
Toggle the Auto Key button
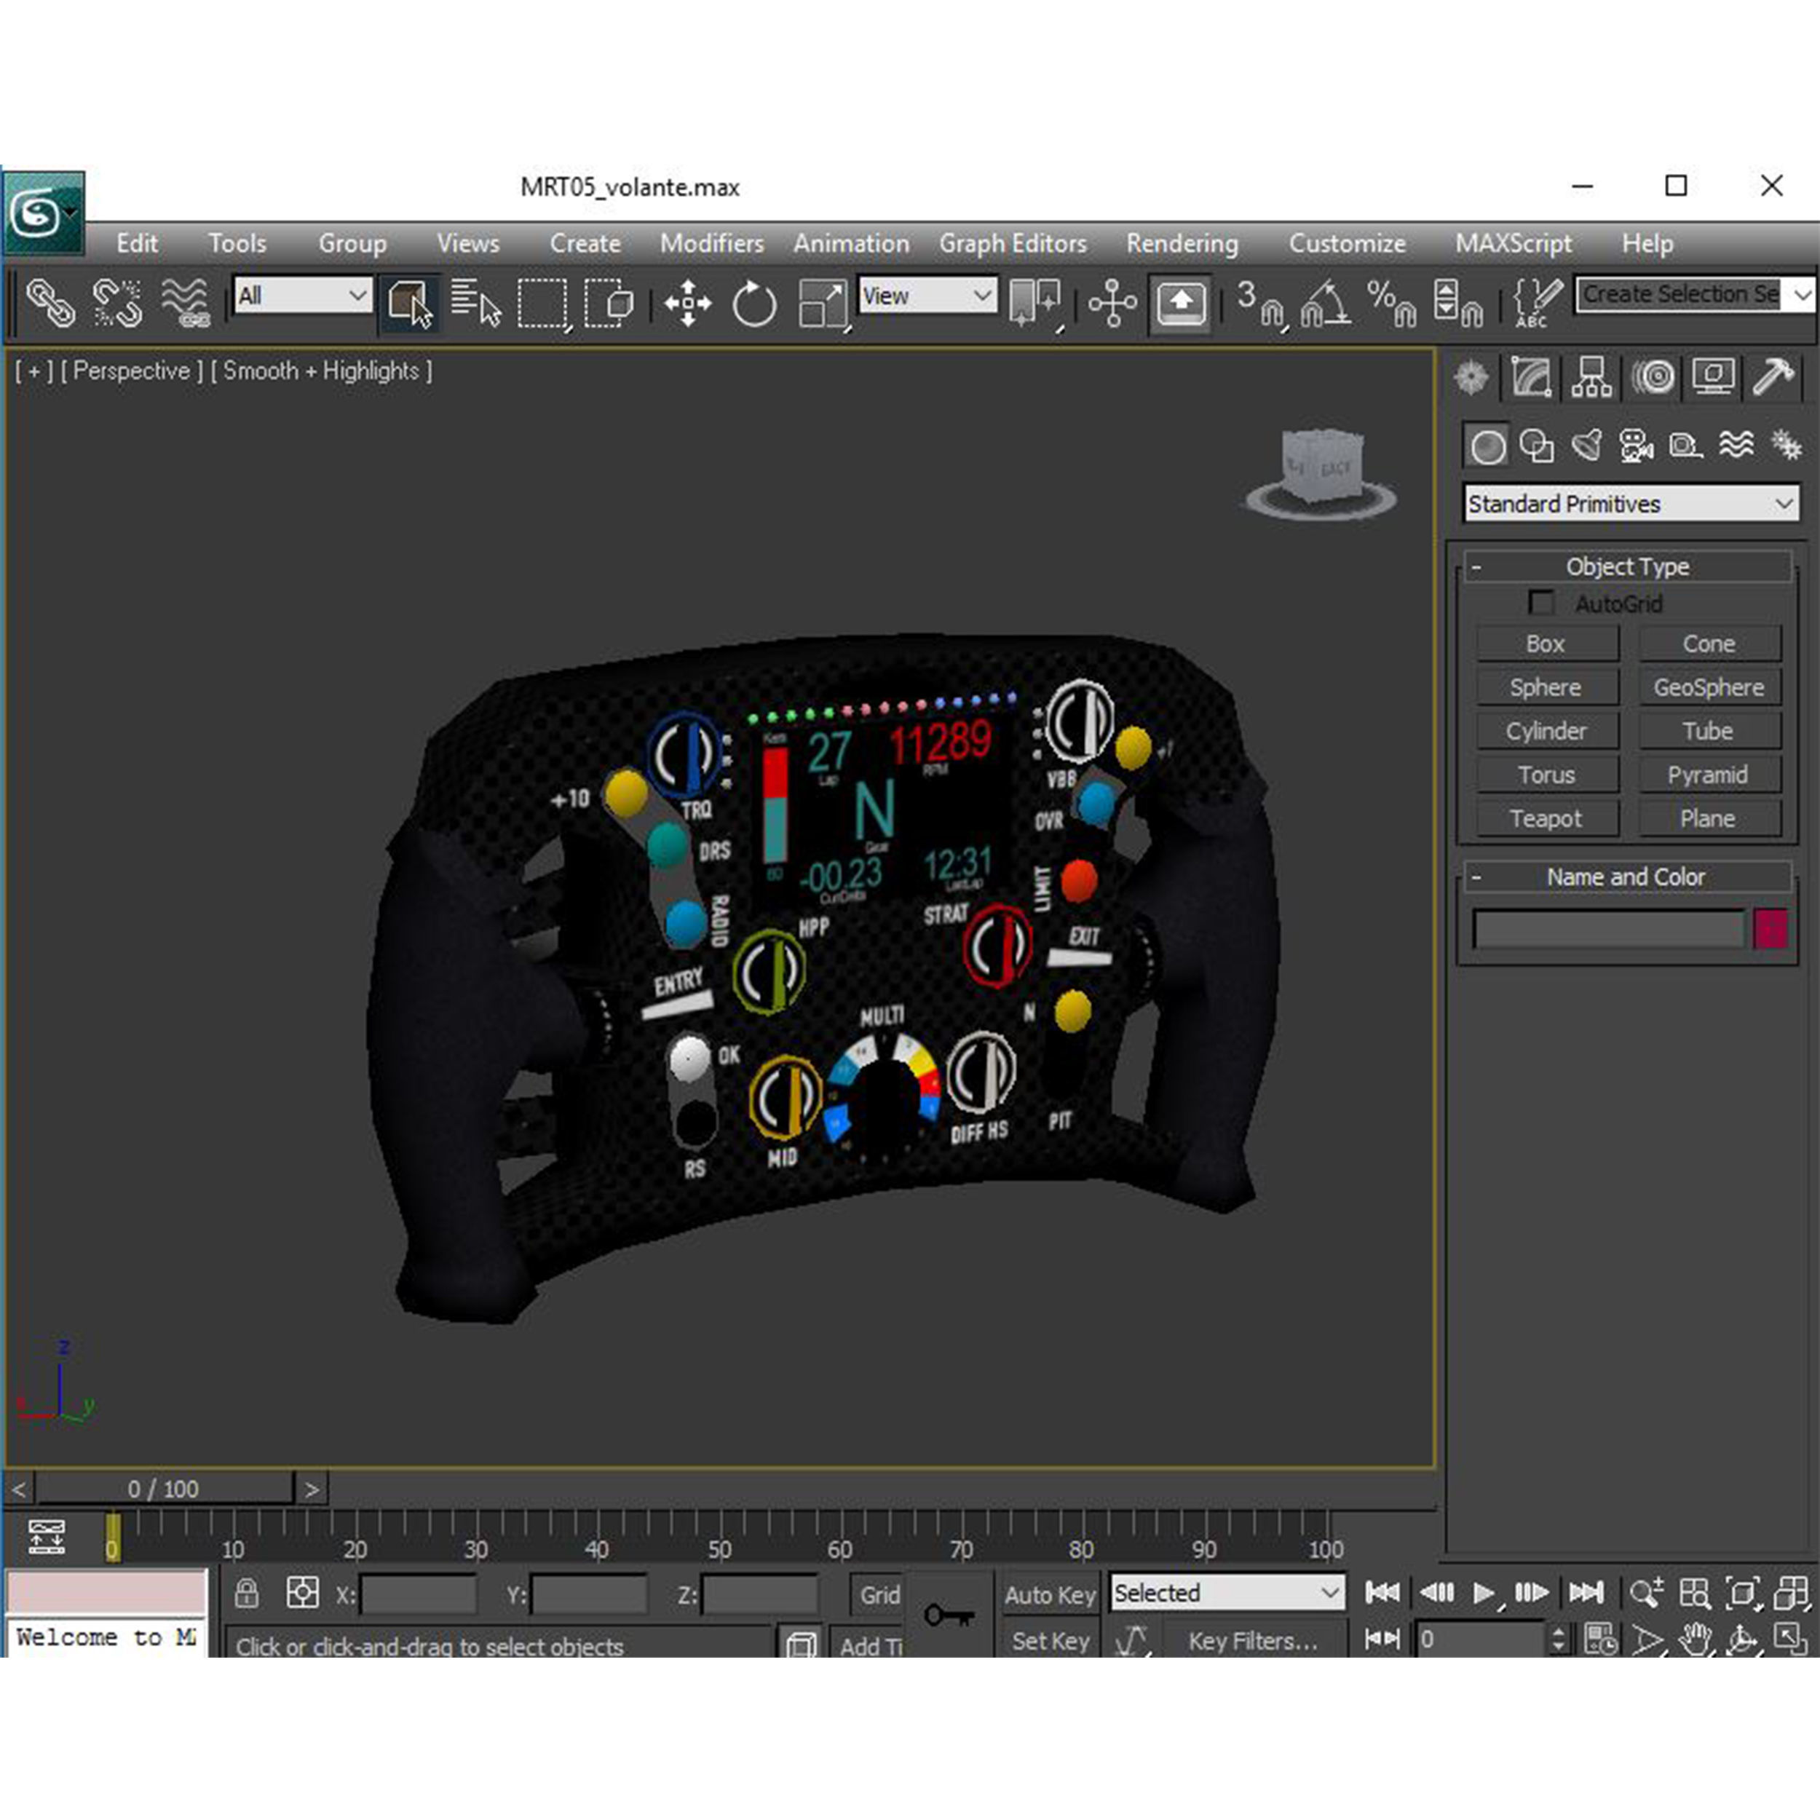tap(1050, 1595)
